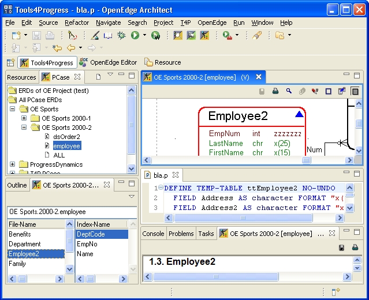Open the T4P menu
Viewport: 369px width, 300px height.
185,23
